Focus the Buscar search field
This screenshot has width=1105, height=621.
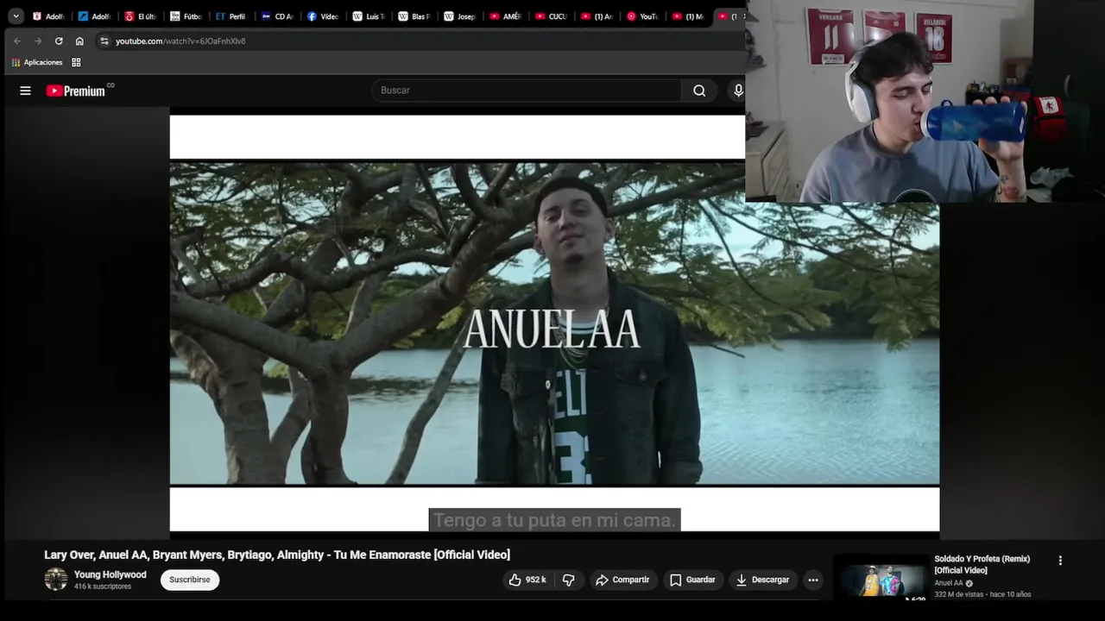point(527,91)
